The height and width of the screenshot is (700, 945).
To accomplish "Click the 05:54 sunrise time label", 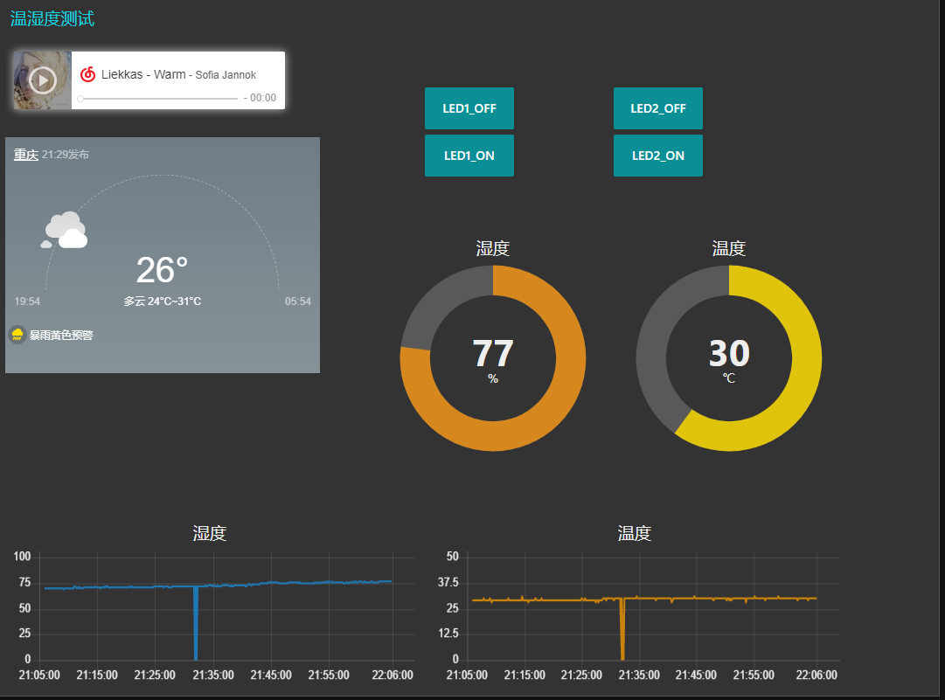I will pos(298,301).
